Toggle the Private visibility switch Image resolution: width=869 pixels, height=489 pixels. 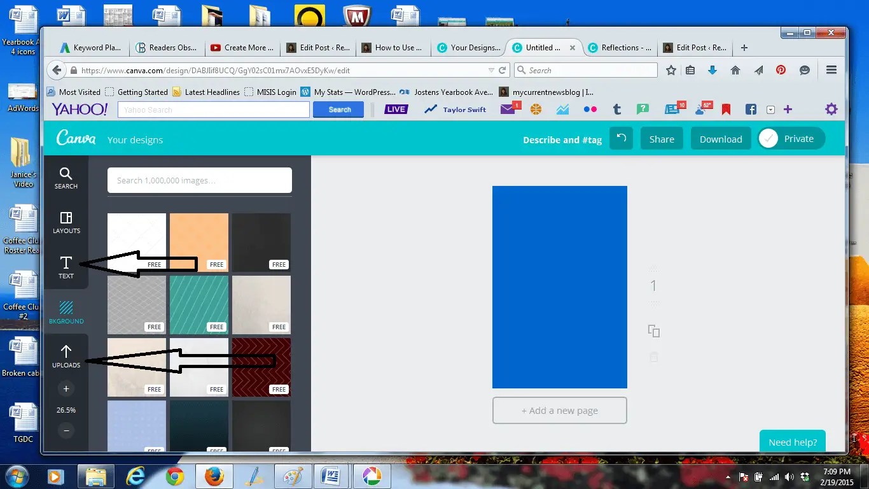click(791, 139)
